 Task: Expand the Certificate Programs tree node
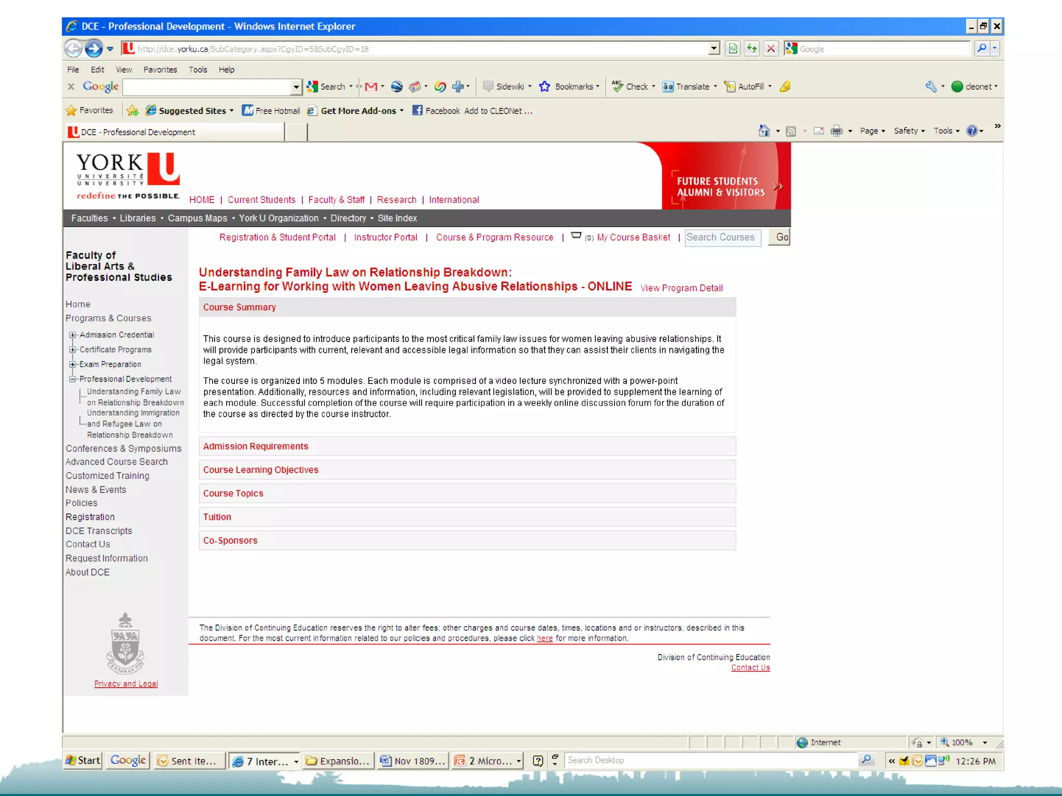tap(73, 350)
